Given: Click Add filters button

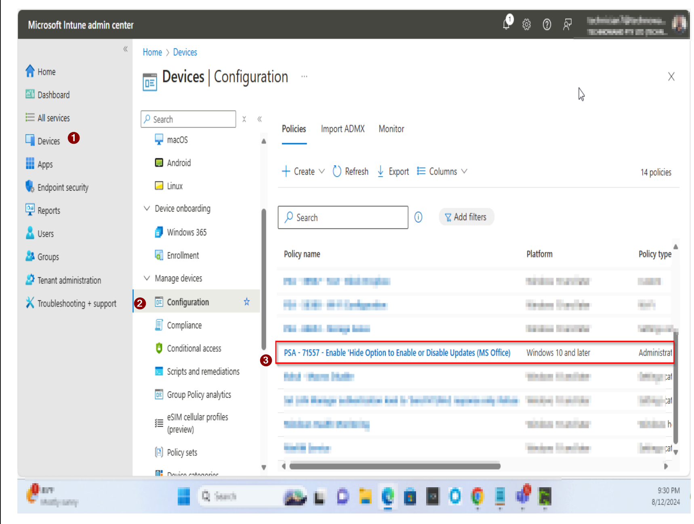Looking at the screenshot, I should [x=466, y=217].
